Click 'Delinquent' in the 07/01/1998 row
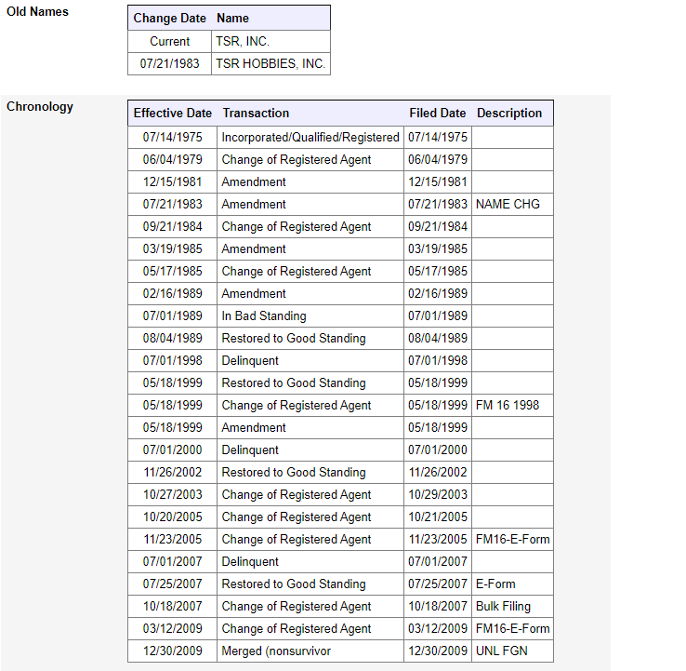 coord(310,361)
